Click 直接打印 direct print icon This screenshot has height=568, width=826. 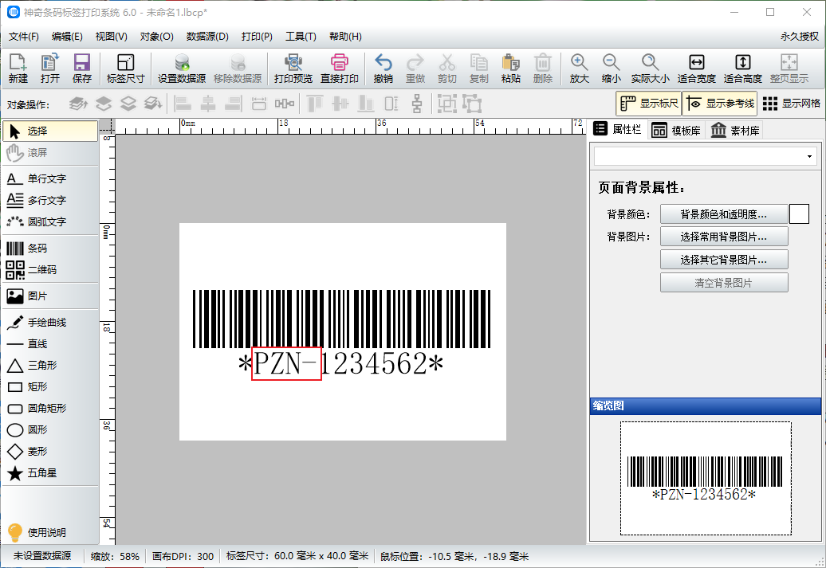coord(340,69)
